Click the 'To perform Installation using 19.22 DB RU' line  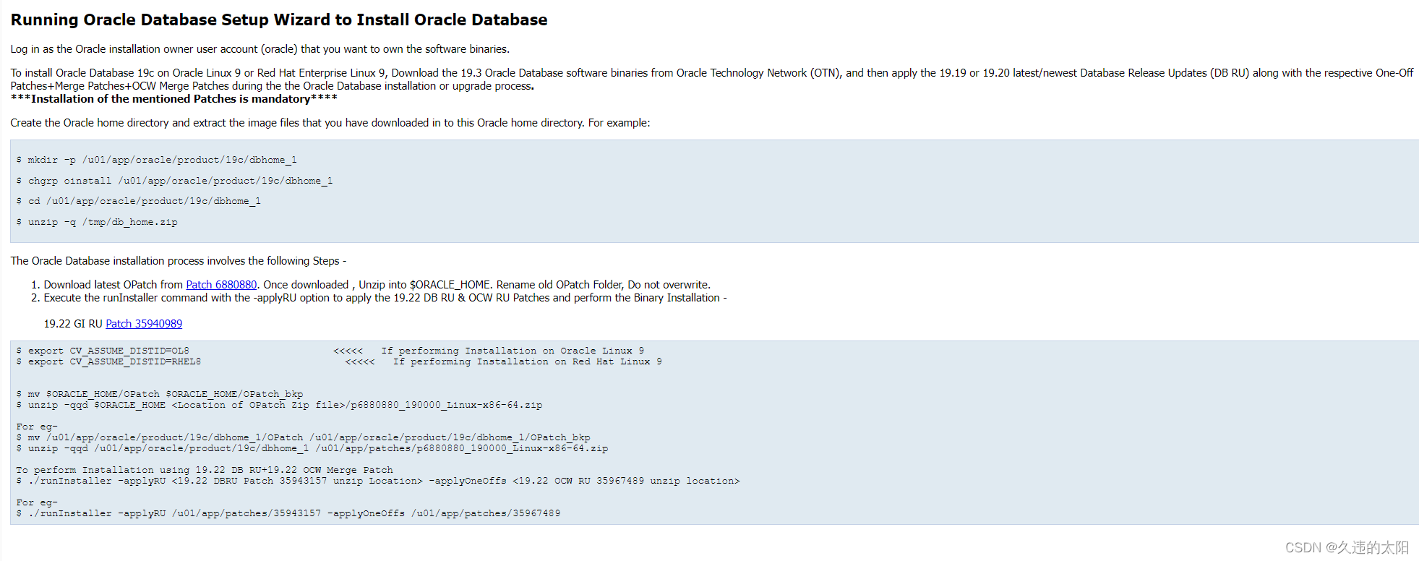pyautogui.click(x=205, y=470)
